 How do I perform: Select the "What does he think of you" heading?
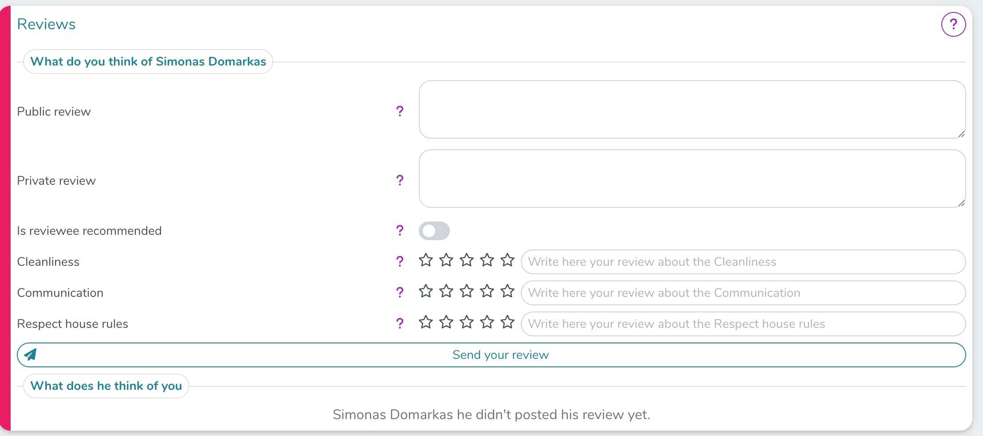tap(106, 386)
